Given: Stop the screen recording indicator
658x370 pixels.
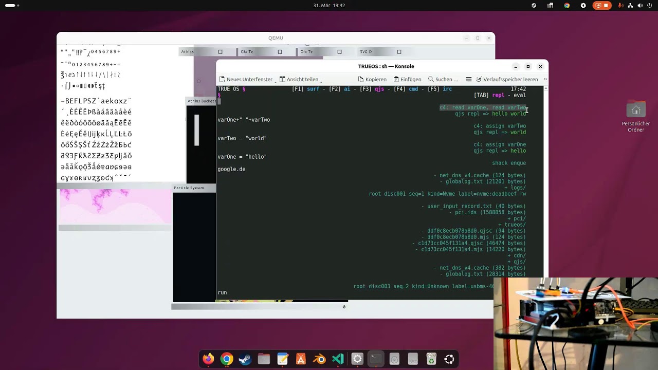Looking at the screenshot, I should coord(601,6).
